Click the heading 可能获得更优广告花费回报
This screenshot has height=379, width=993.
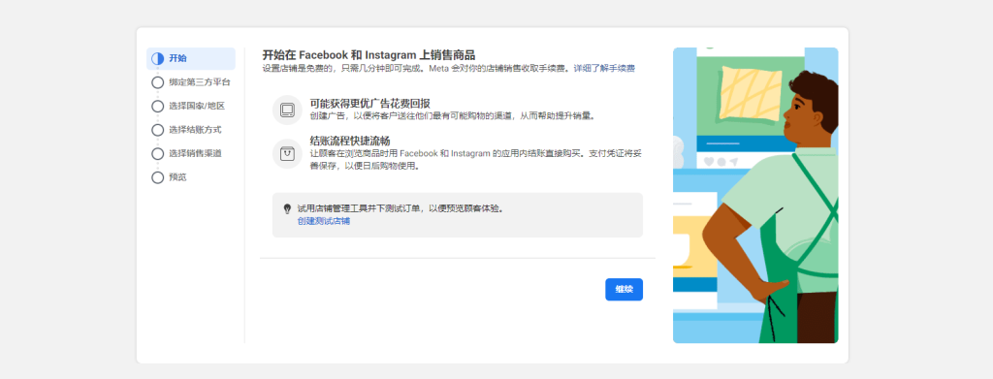(370, 104)
